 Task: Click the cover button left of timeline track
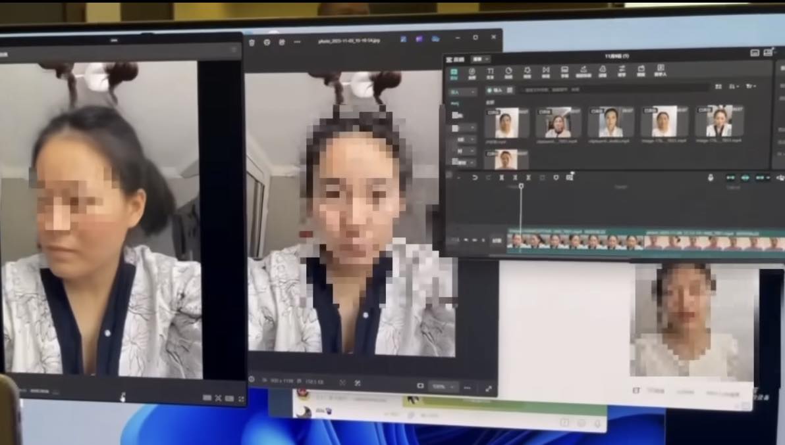(x=497, y=241)
